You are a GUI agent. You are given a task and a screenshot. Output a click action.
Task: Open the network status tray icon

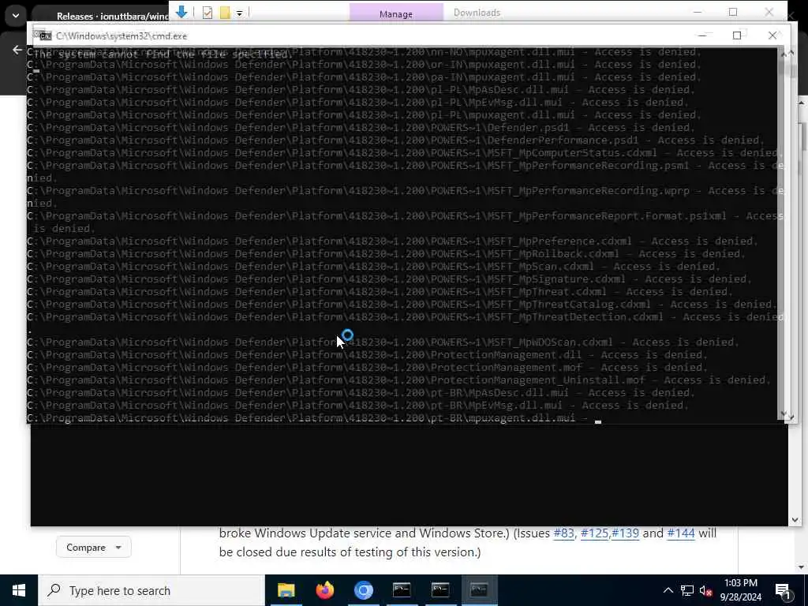[x=687, y=590]
